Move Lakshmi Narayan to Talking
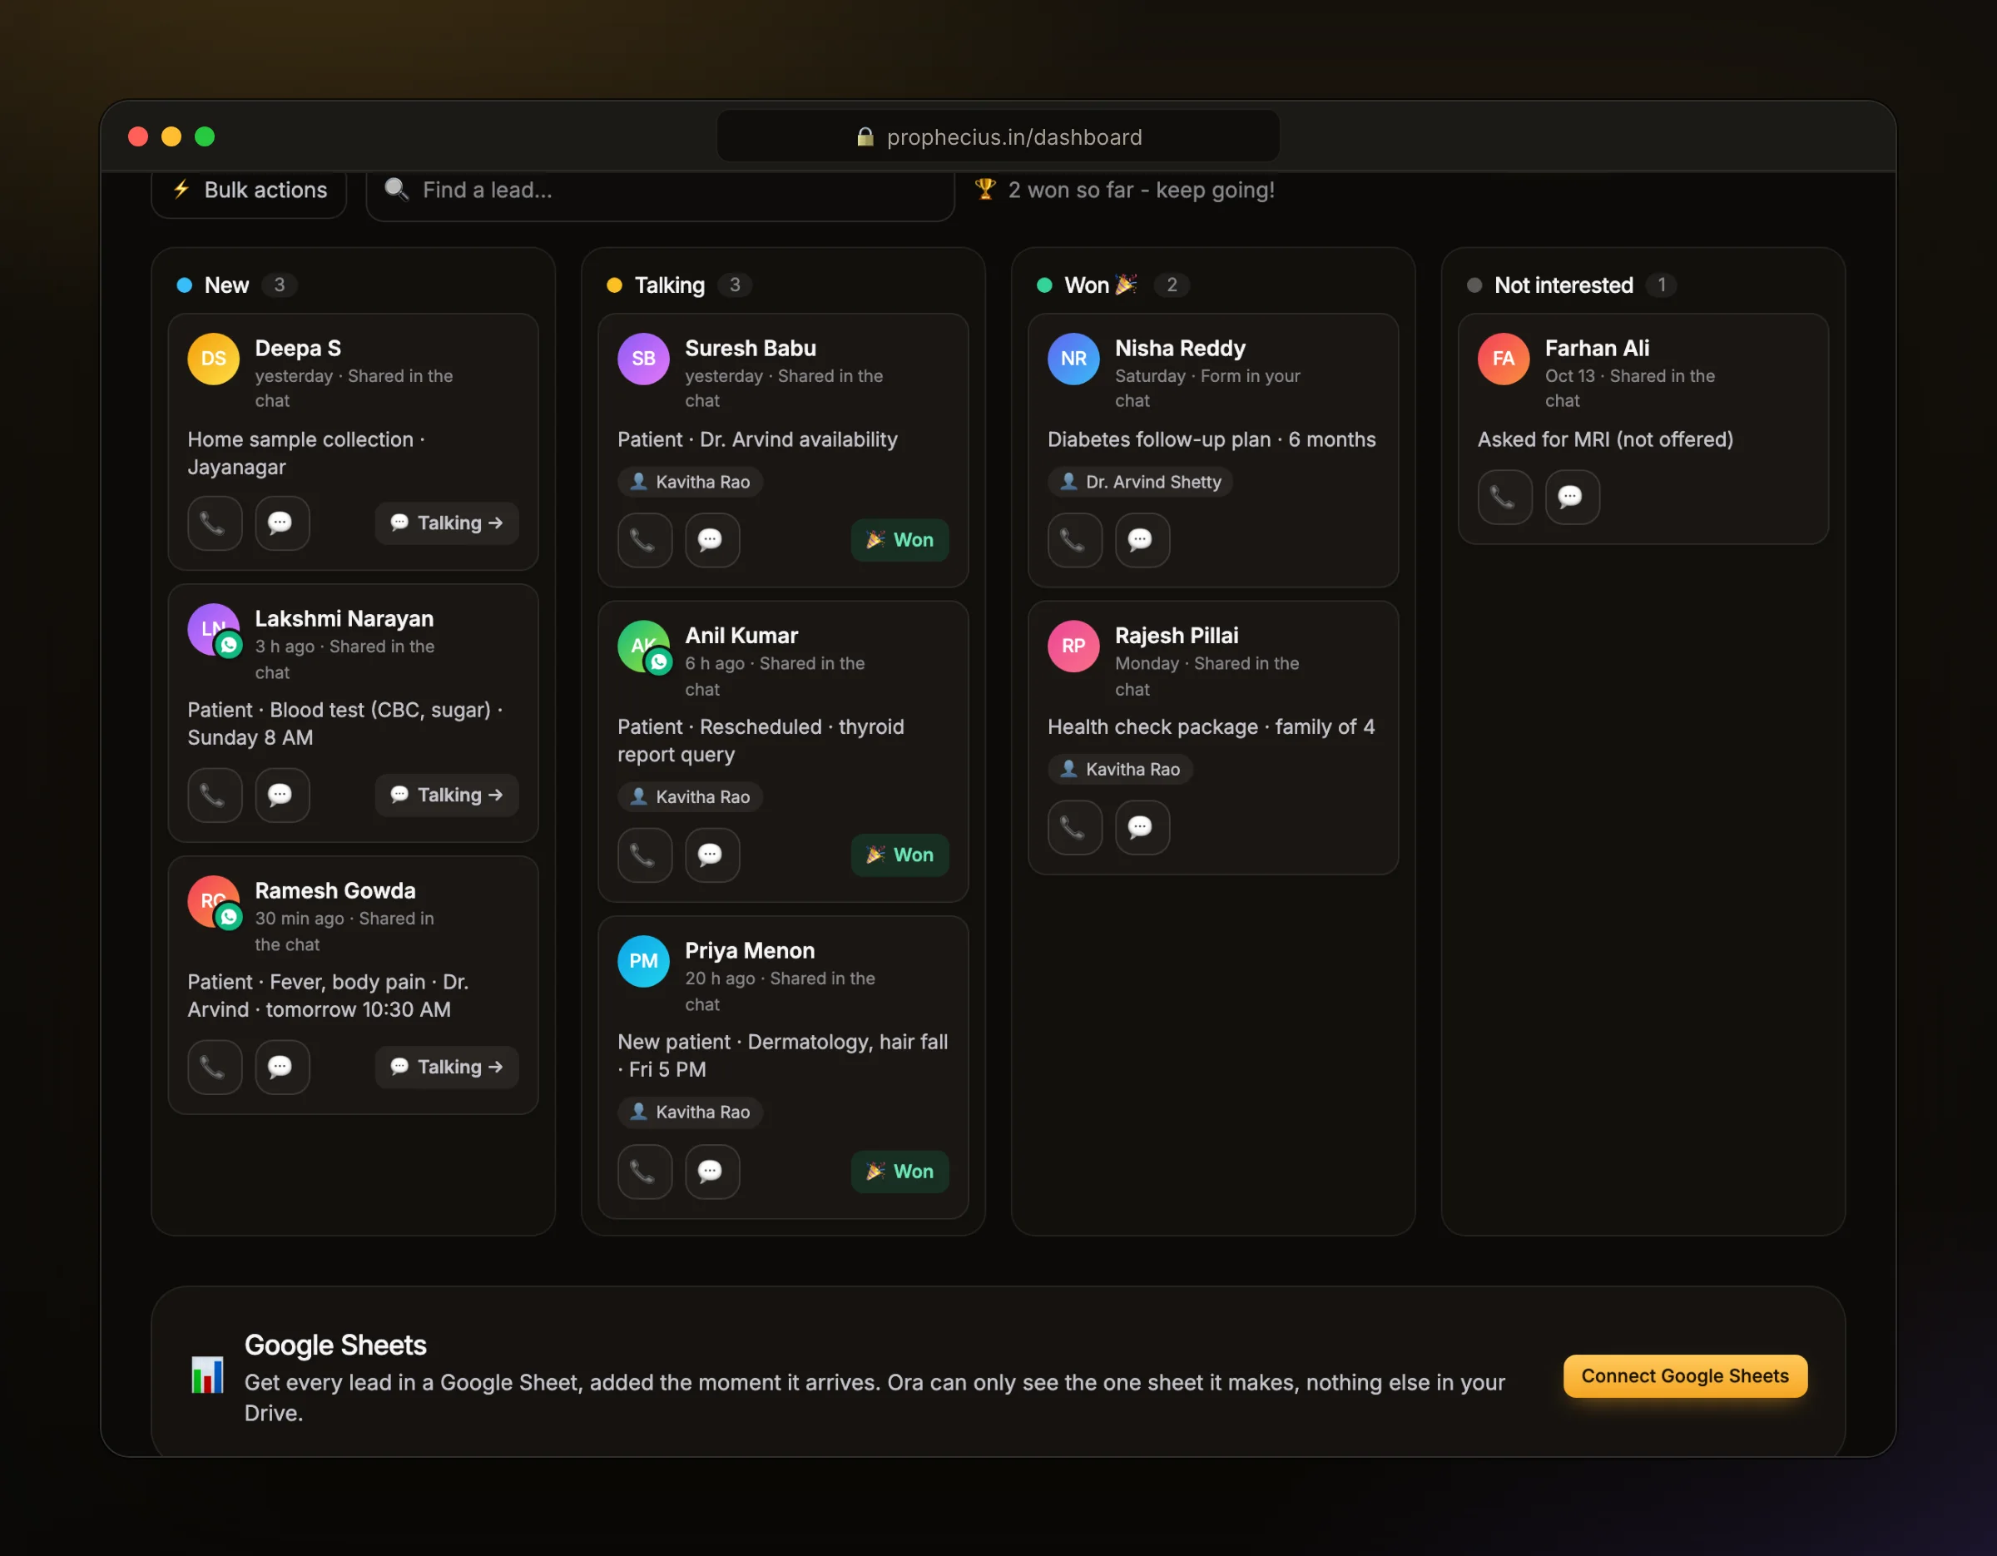 [446, 795]
